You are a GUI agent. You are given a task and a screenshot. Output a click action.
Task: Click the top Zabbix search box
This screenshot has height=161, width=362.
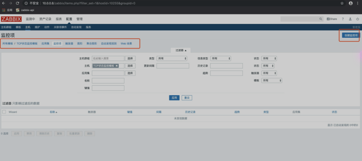pos(299,19)
